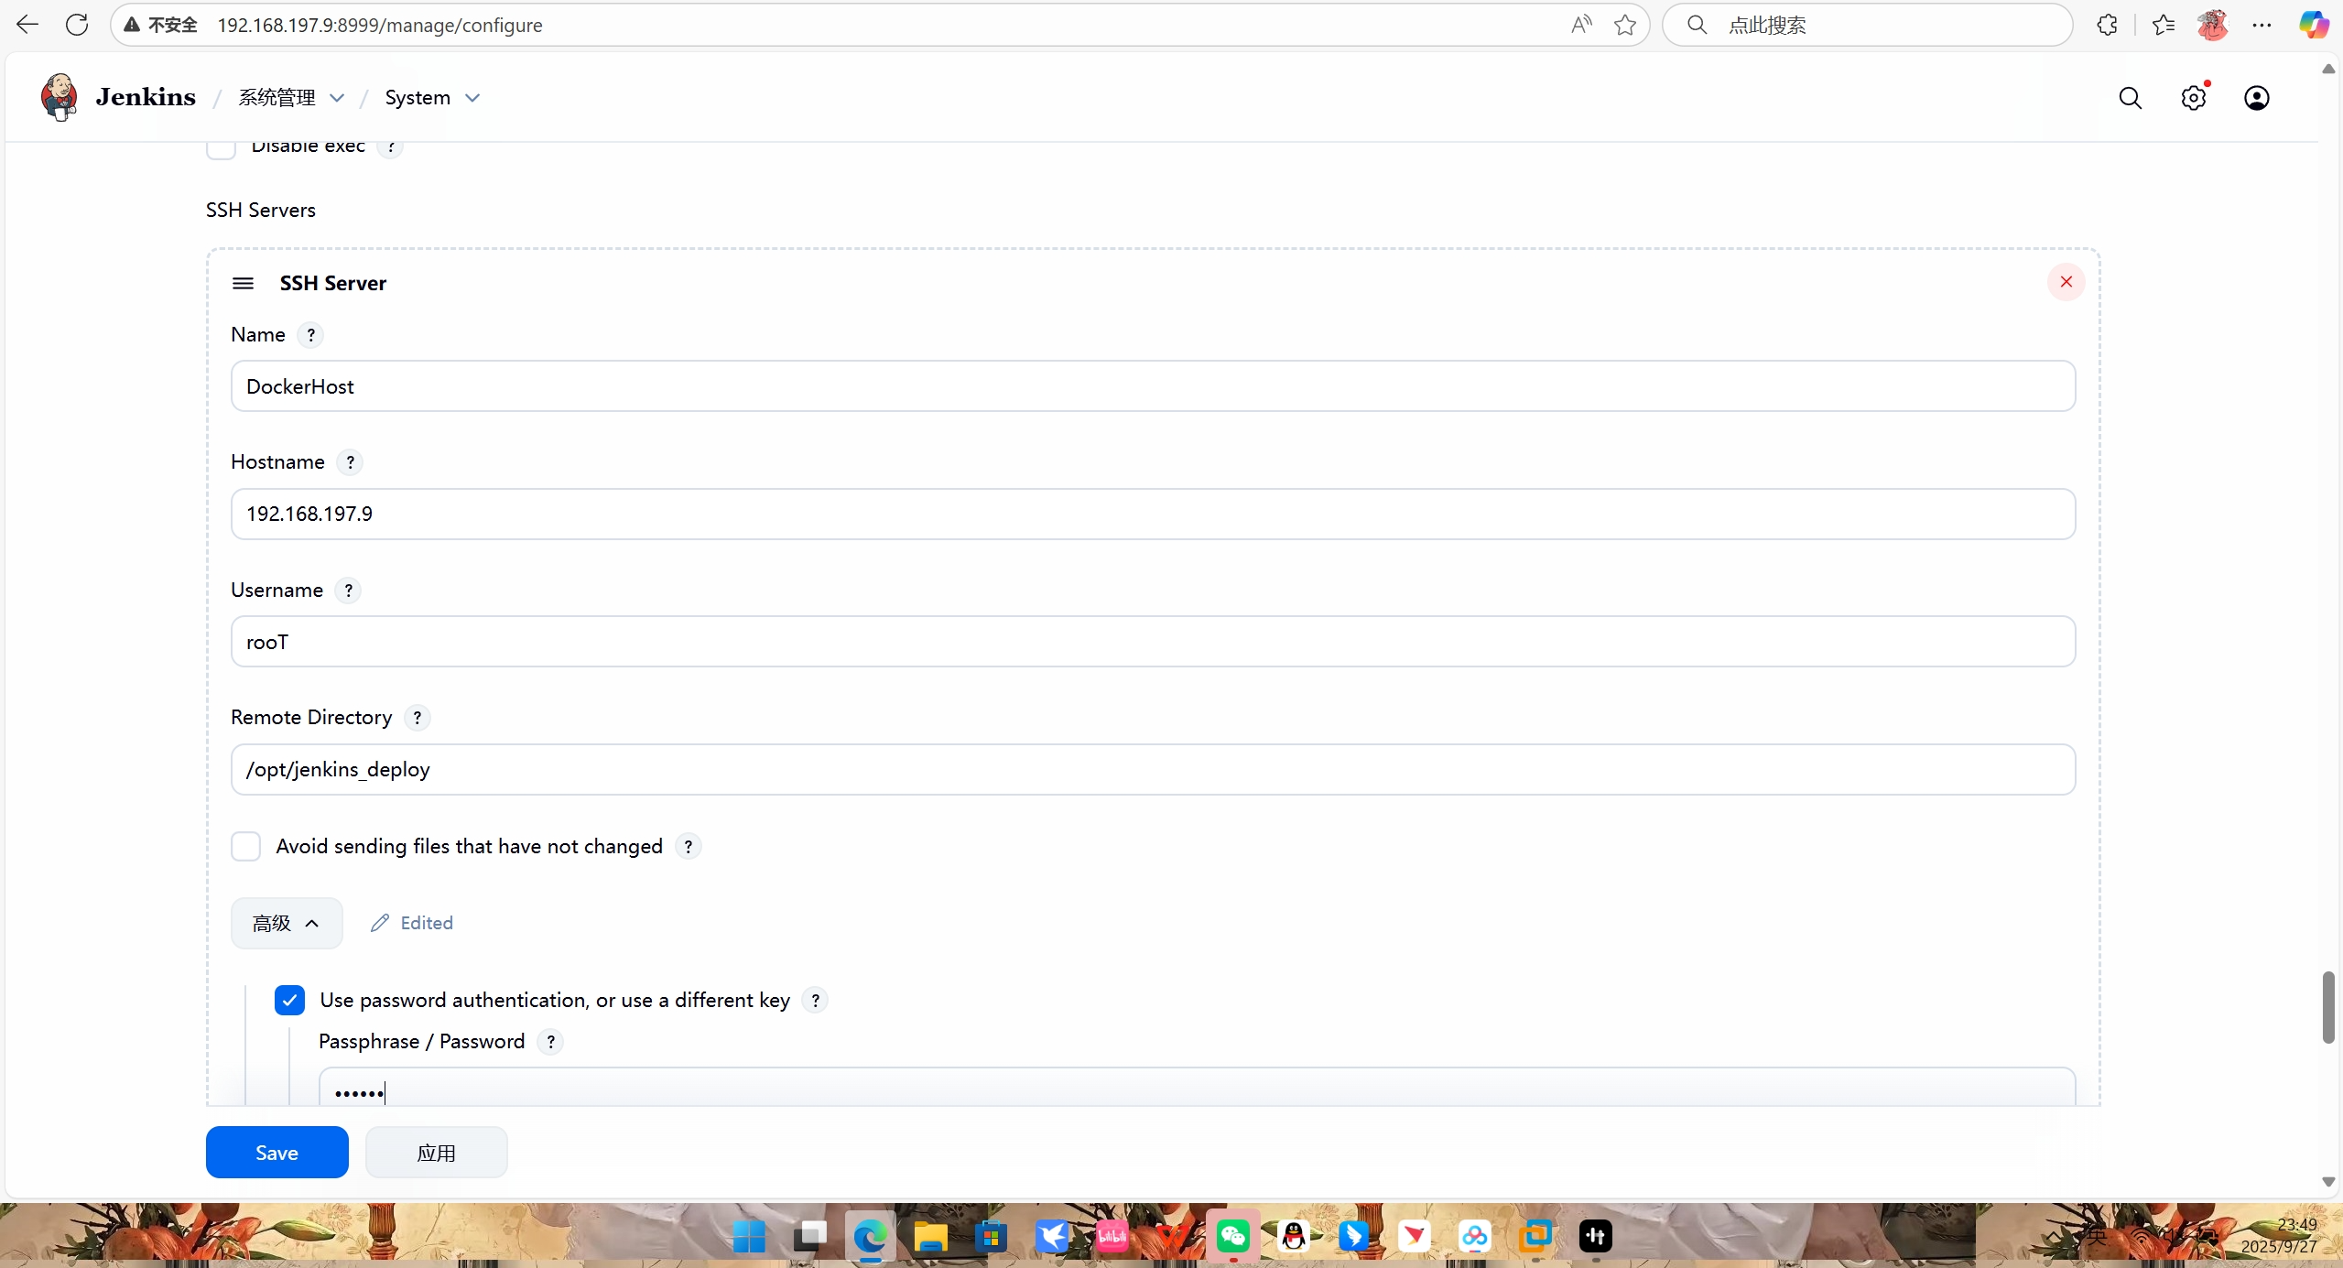Image resolution: width=2343 pixels, height=1268 pixels.
Task: Click the 点此搜索 search box
Action: [1868, 25]
